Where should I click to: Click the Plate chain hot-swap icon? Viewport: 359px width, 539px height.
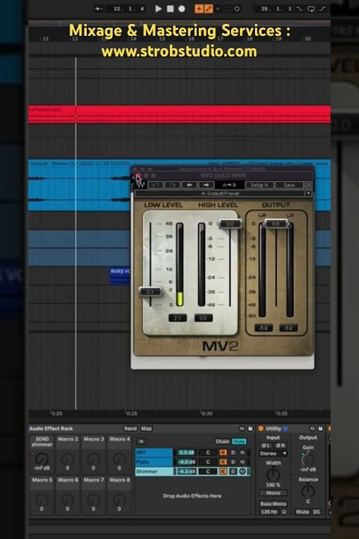[242, 462]
